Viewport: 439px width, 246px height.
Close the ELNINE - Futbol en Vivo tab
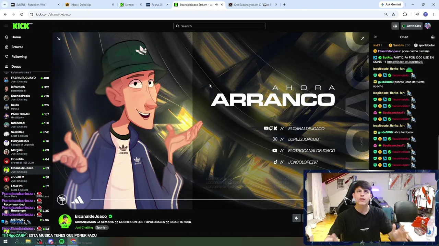58,5
